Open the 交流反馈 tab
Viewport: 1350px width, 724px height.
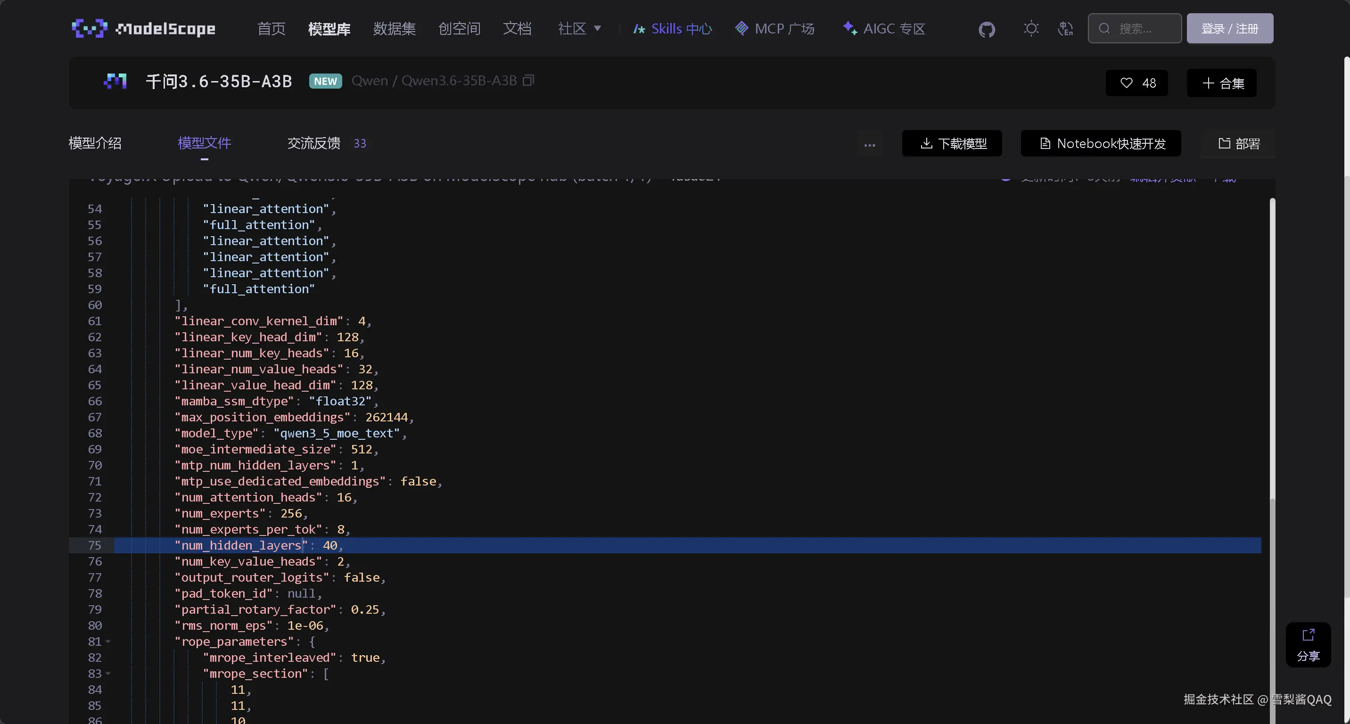click(x=314, y=143)
